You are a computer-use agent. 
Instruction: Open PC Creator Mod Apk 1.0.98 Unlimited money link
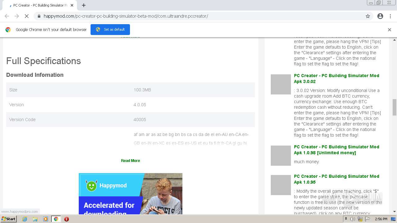(x=337, y=150)
